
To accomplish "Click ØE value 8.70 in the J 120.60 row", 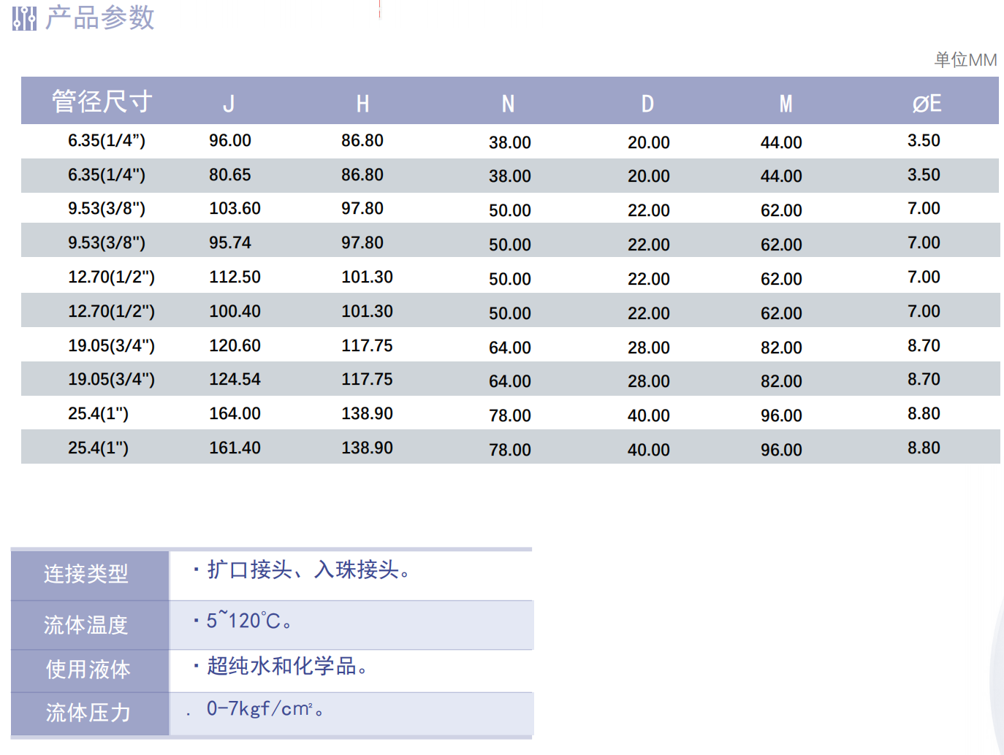I will tap(924, 345).
